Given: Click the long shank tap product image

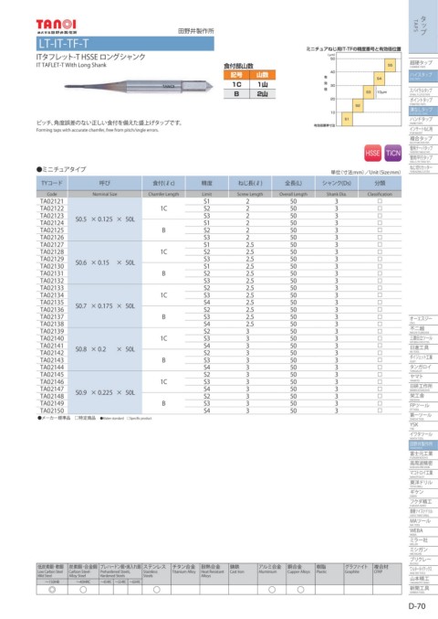Looking at the screenshot, I should pos(139,86).
